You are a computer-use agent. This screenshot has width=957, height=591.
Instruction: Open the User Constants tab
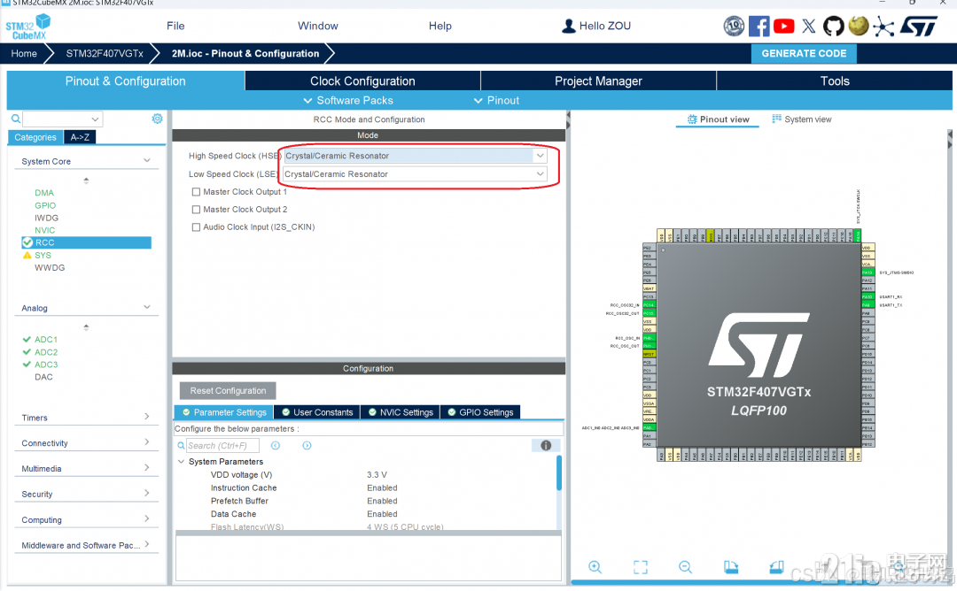(316, 412)
